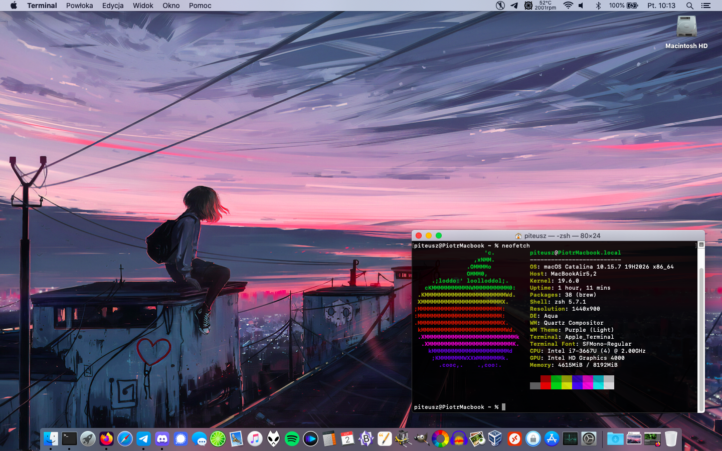Open GIMP from the Dock
This screenshot has width=722, height=451.
pos(422,439)
